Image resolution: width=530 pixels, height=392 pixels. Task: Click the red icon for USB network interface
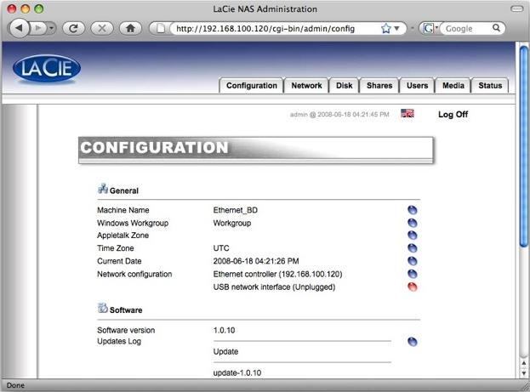click(413, 287)
